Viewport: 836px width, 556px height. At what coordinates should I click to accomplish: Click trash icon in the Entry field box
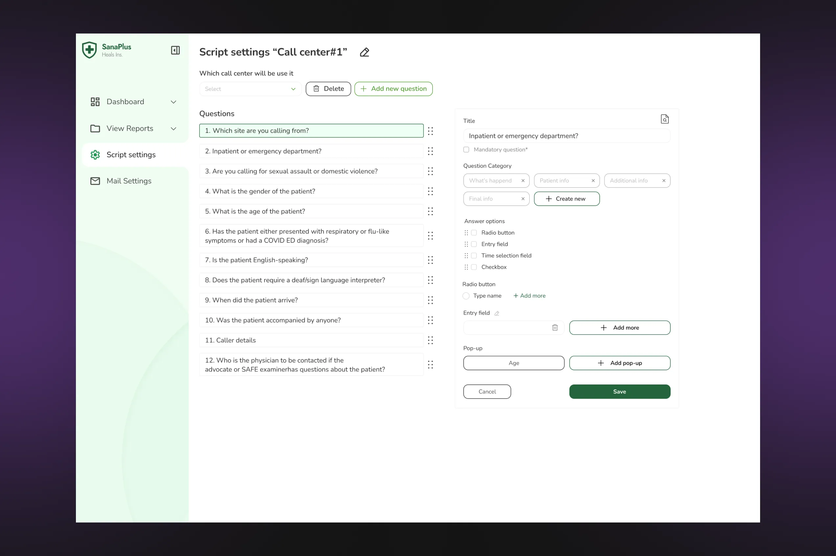point(555,328)
